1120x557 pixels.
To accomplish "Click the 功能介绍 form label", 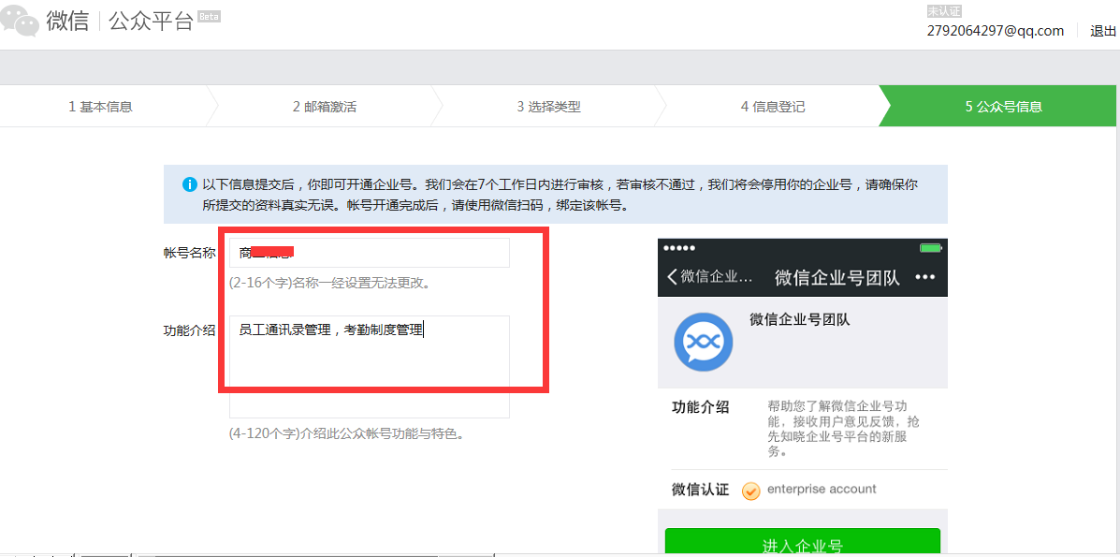I will [x=189, y=330].
